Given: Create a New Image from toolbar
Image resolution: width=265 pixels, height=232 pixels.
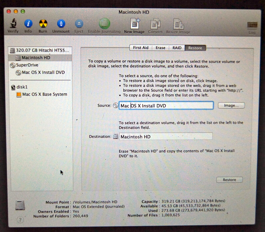Looking at the screenshot, I should pos(135,24).
